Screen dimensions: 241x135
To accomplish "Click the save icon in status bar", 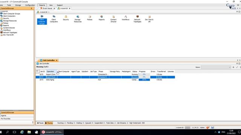I will (x=212, y=127).
